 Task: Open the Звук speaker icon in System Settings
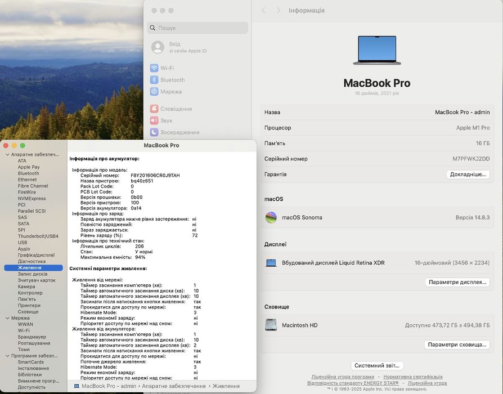[x=154, y=120]
